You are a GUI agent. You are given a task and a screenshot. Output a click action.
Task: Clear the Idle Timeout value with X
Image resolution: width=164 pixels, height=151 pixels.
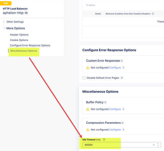(154, 145)
